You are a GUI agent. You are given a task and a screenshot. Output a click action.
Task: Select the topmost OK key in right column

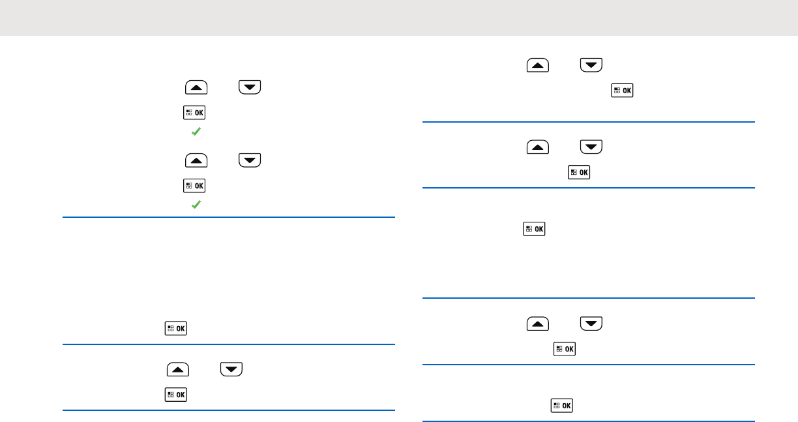pos(622,91)
